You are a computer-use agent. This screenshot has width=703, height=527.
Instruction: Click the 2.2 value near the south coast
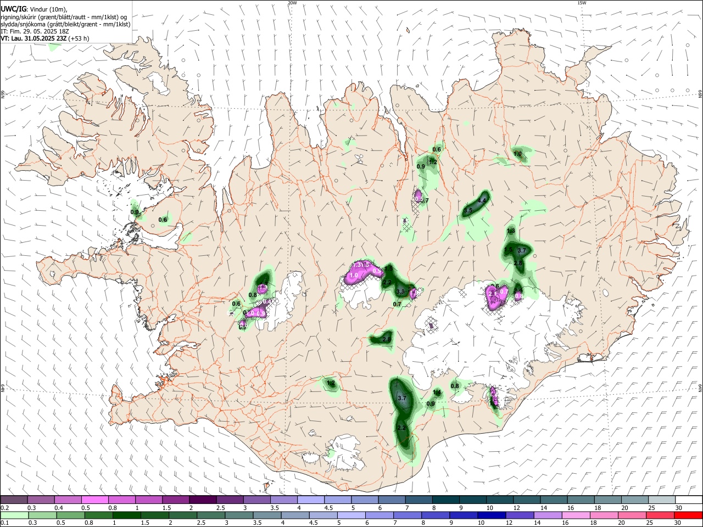[x=401, y=428]
